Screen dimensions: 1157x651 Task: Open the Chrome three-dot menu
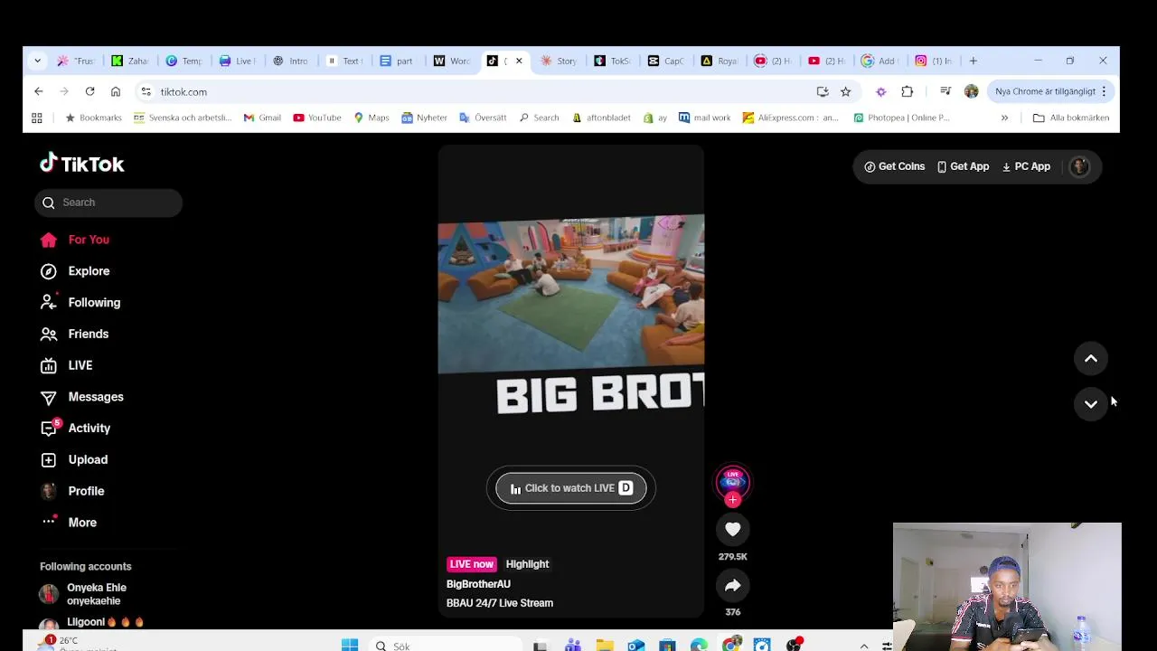tap(1104, 91)
